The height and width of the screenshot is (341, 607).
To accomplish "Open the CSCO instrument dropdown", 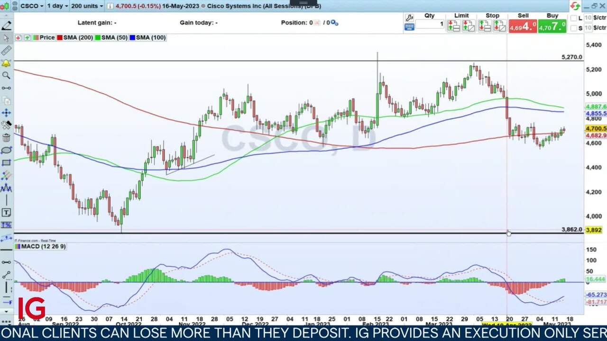I will coord(32,6).
